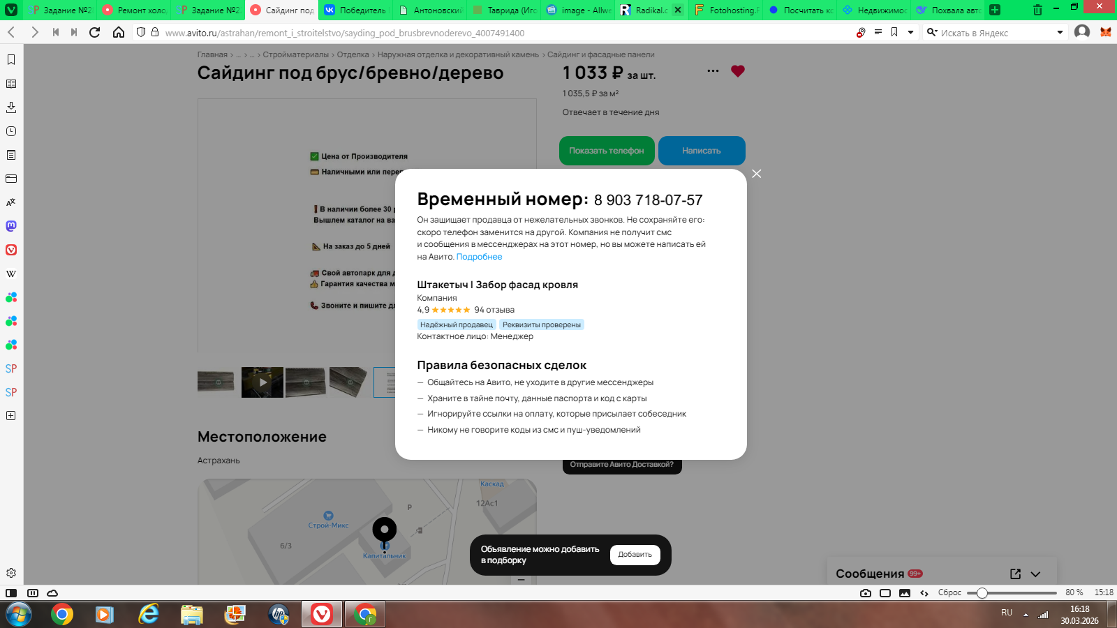Reload the current Avito page
1117x628 pixels.
tap(95, 32)
